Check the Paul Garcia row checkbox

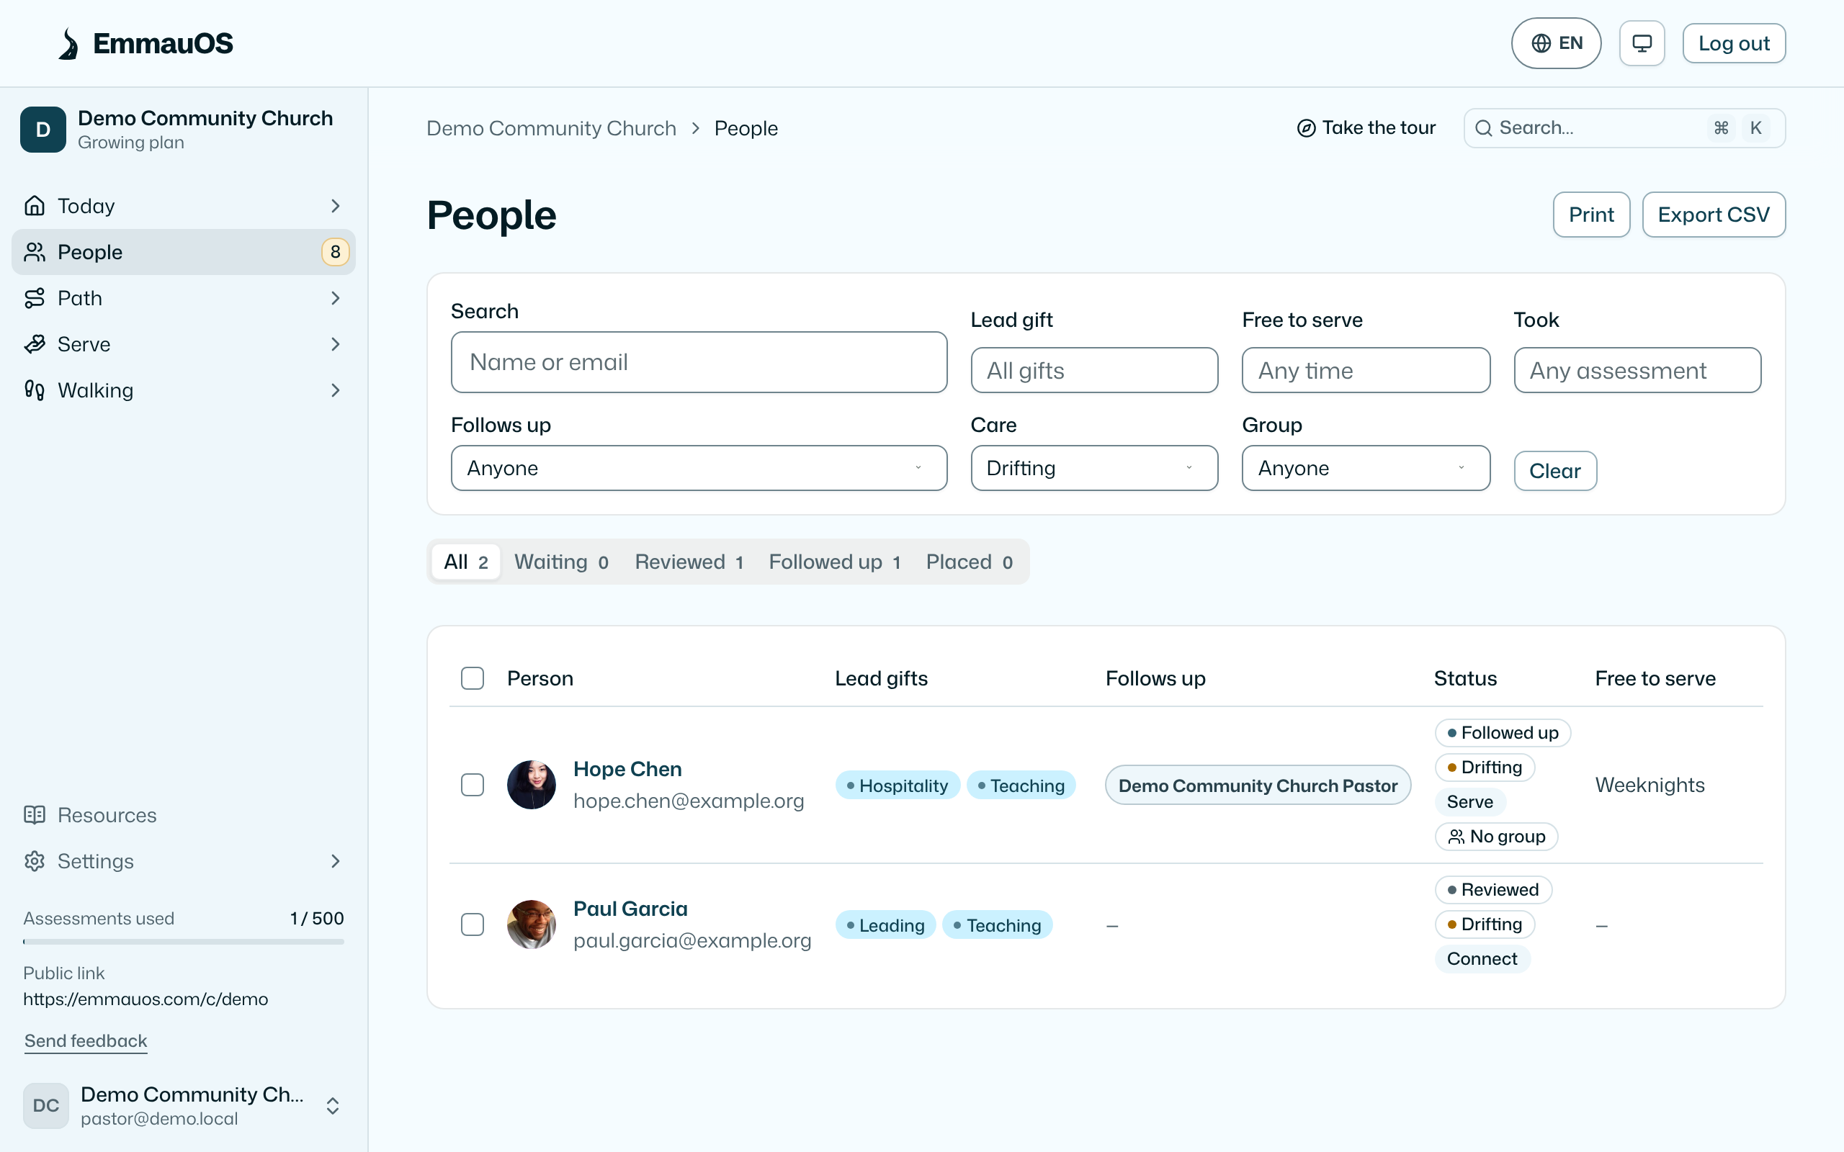pyautogui.click(x=473, y=925)
